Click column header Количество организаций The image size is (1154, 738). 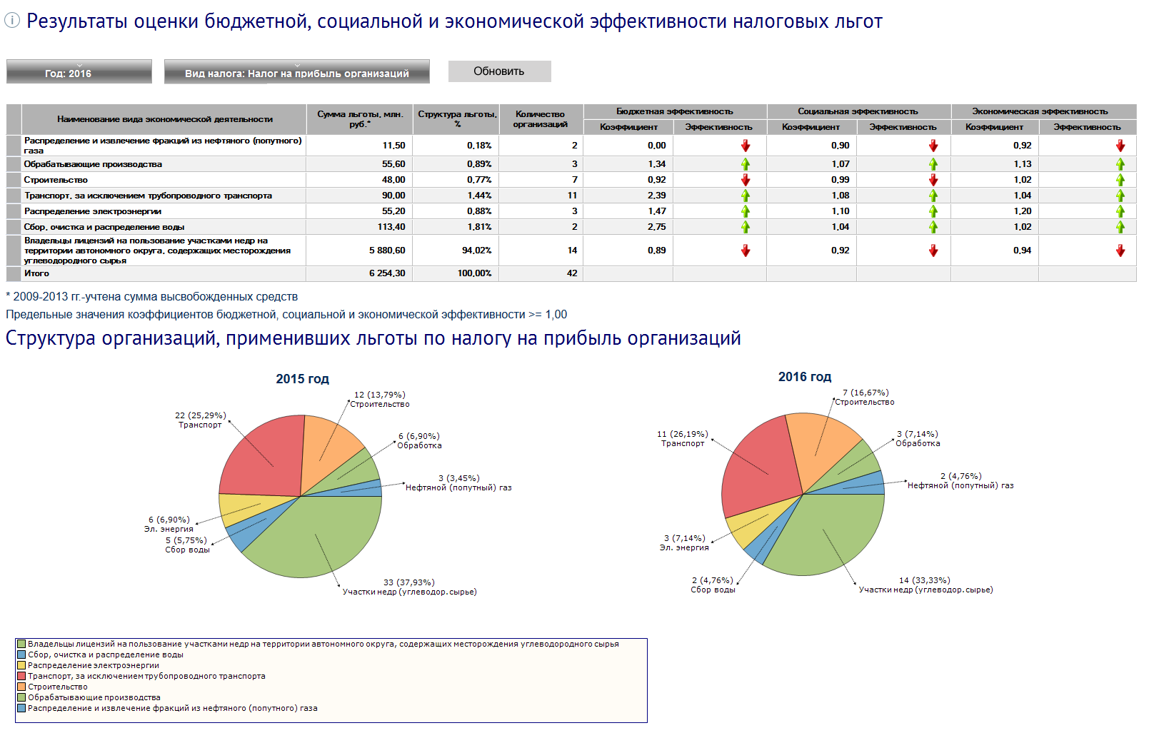pos(541,119)
